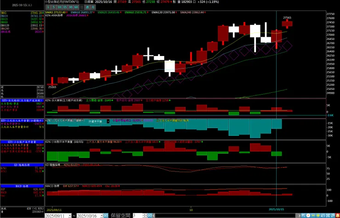Click the yellow plus zoom-in icon
Screen dimensions: 340x218
click(318, 216)
